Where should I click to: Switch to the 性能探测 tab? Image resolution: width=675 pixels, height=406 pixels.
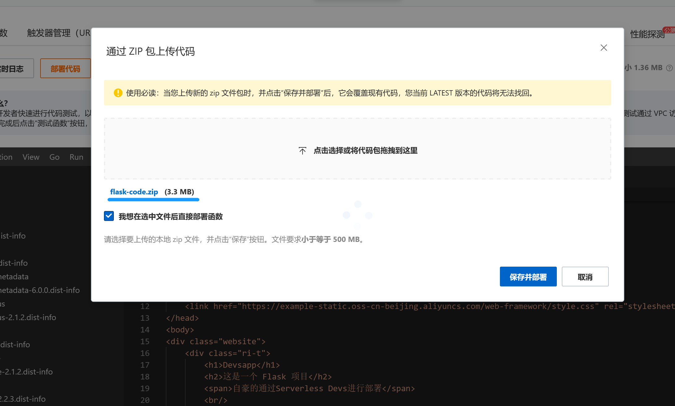click(x=647, y=34)
